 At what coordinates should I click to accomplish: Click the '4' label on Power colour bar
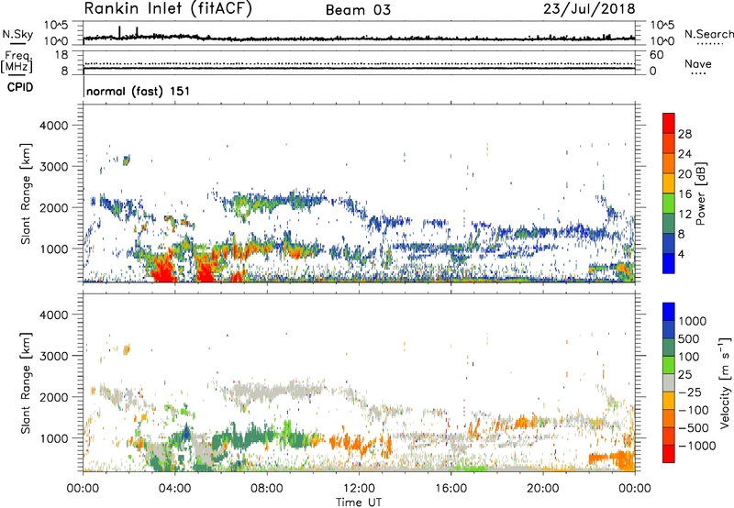681,254
